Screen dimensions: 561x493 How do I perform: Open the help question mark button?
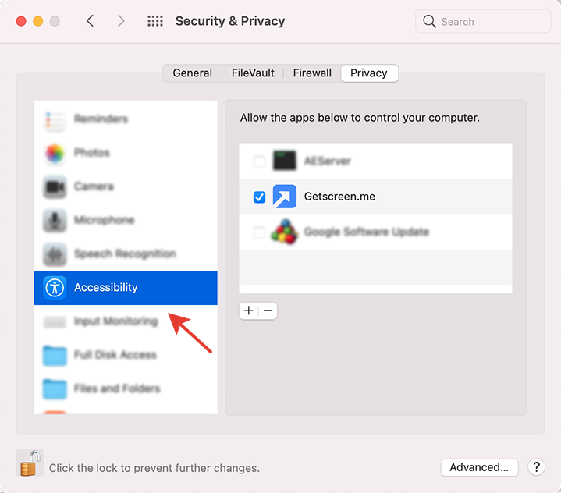pos(536,467)
